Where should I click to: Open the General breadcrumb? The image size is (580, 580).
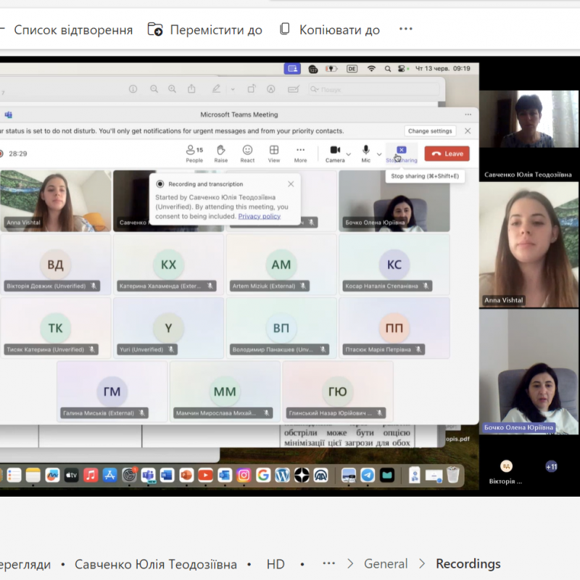pos(386,564)
